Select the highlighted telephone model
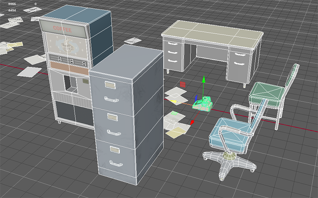 point(203,104)
